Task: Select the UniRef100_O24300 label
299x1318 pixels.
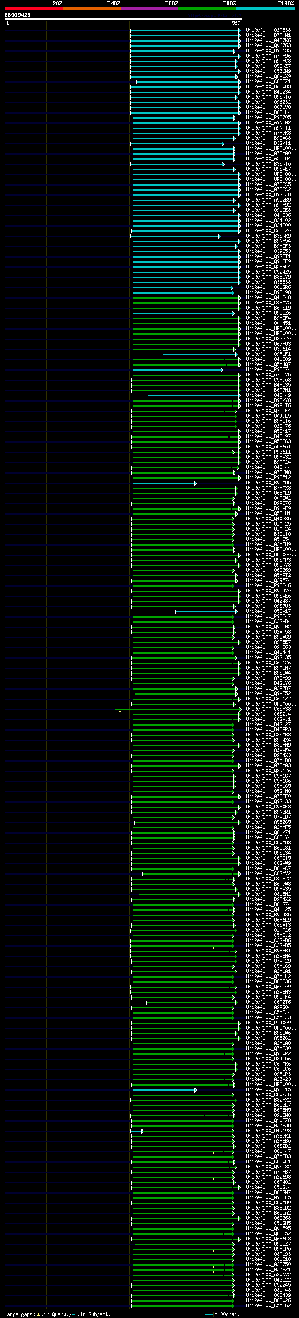Action: click(268, 226)
